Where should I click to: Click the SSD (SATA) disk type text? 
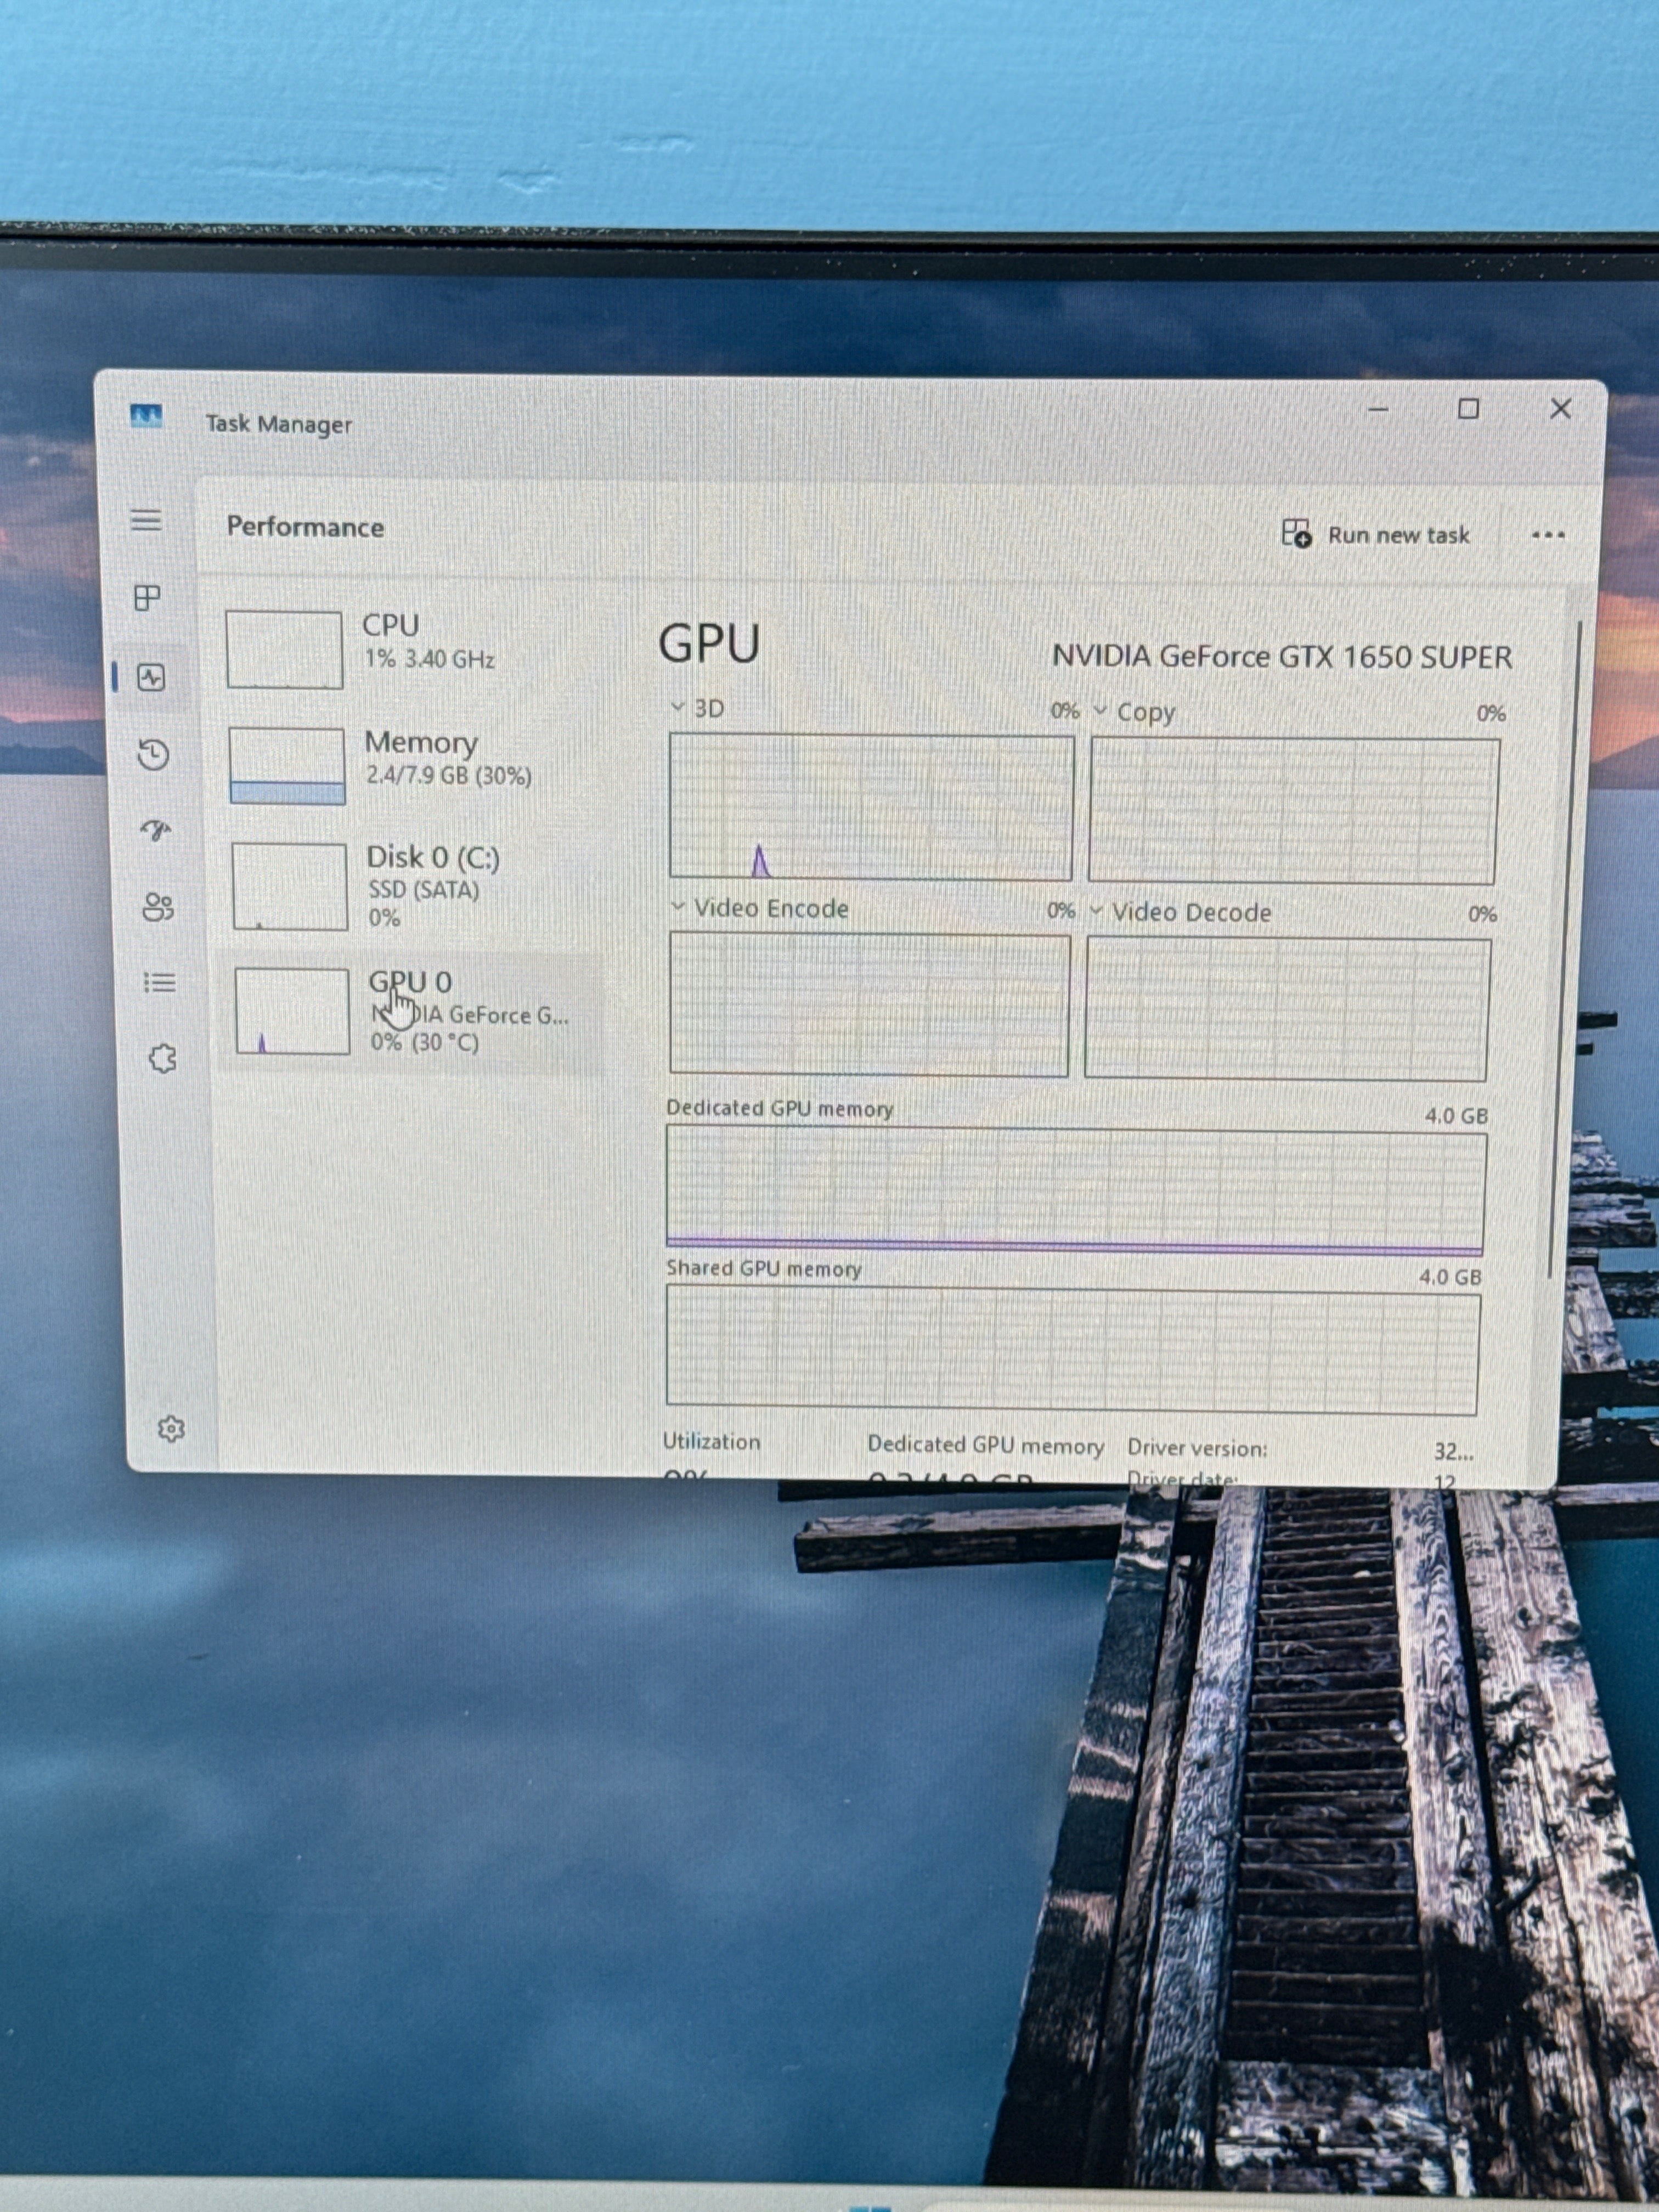(424, 889)
